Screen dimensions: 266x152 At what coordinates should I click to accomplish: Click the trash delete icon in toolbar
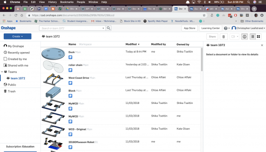(x=223, y=37)
